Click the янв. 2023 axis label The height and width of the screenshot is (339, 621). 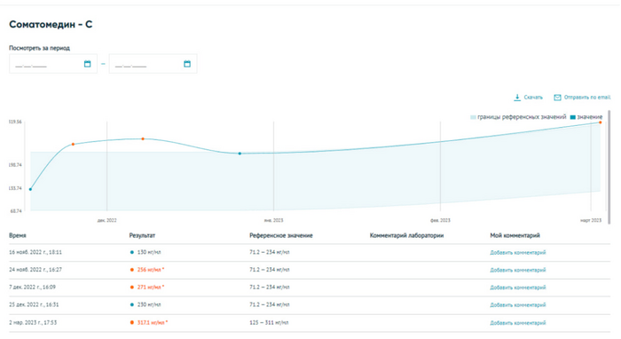pyautogui.click(x=273, y=220)
